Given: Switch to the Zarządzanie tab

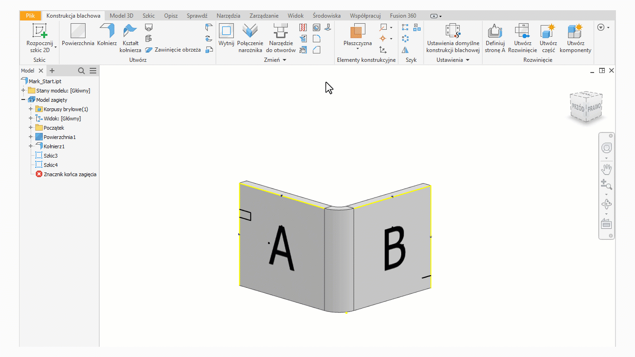Looking at the screenshot, I should [x=264, y=16].
